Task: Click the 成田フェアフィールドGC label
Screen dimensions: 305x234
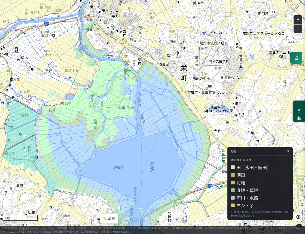Action: click(x=264, y=34)
